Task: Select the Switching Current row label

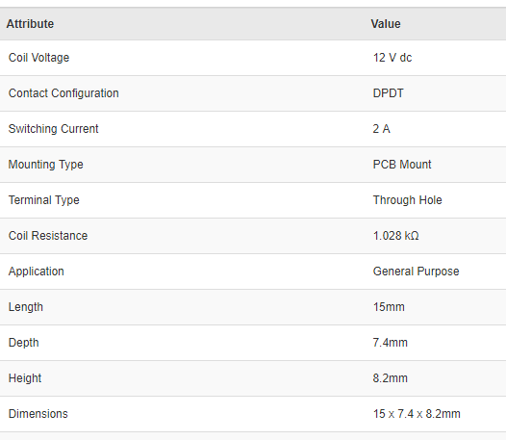Action: [x=53, y=129]
